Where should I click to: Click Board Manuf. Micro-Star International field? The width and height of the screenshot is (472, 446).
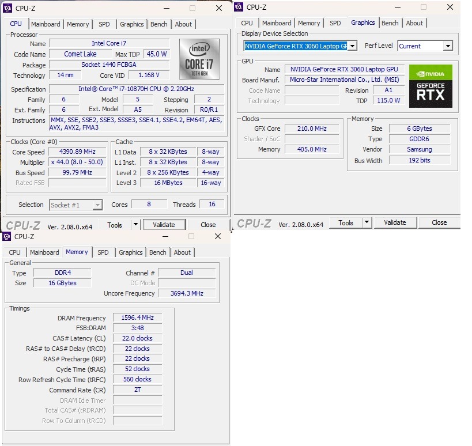tap(345, 80)
